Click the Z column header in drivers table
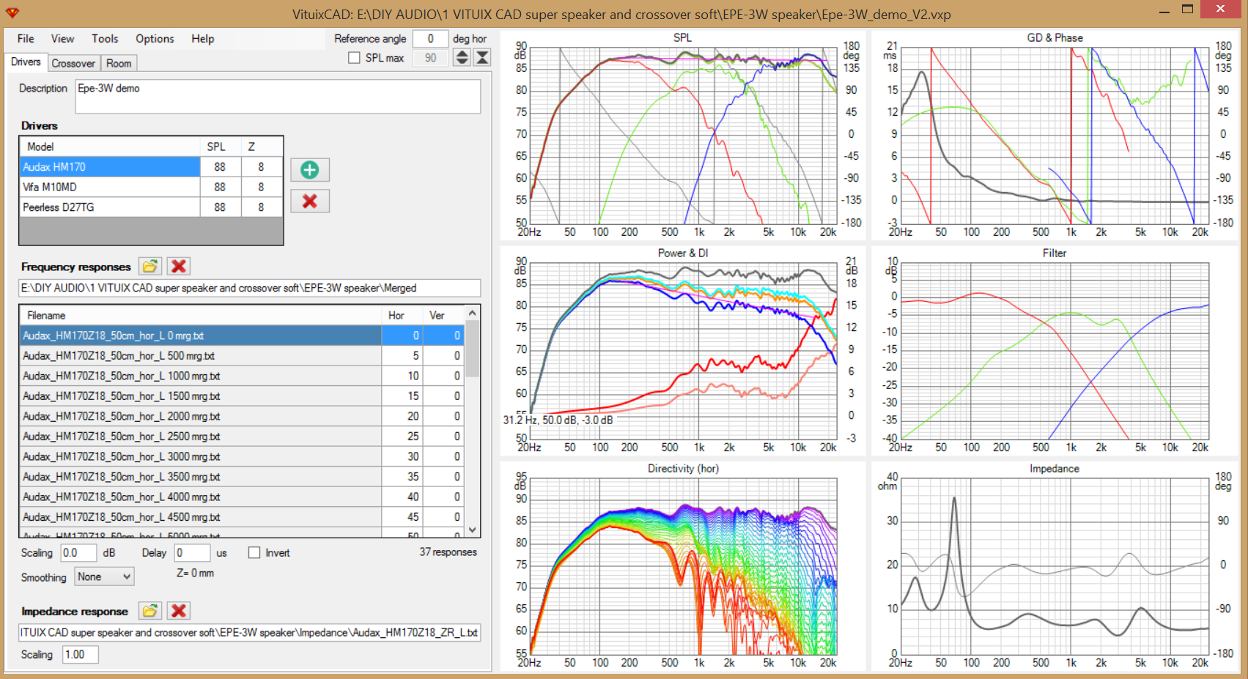1248x679 pixels. (x=261, y=146)
